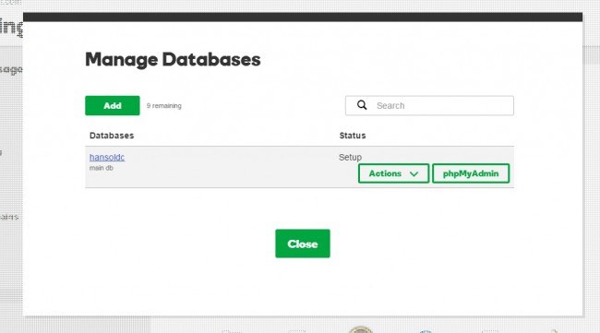This screenshot has height=333, width=600.
Task: Click the 'main db' description text
Action: point(101,168)
